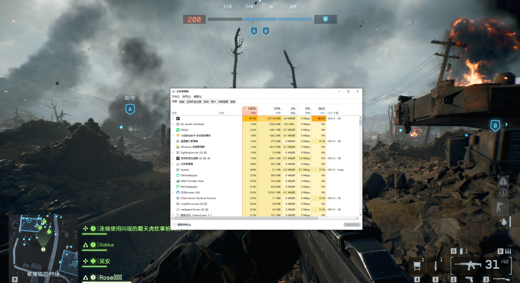The width and height of the screenshot is (520, 283).
Task: Click the 火绒安全软件 process icon
Action: (178, 136)
